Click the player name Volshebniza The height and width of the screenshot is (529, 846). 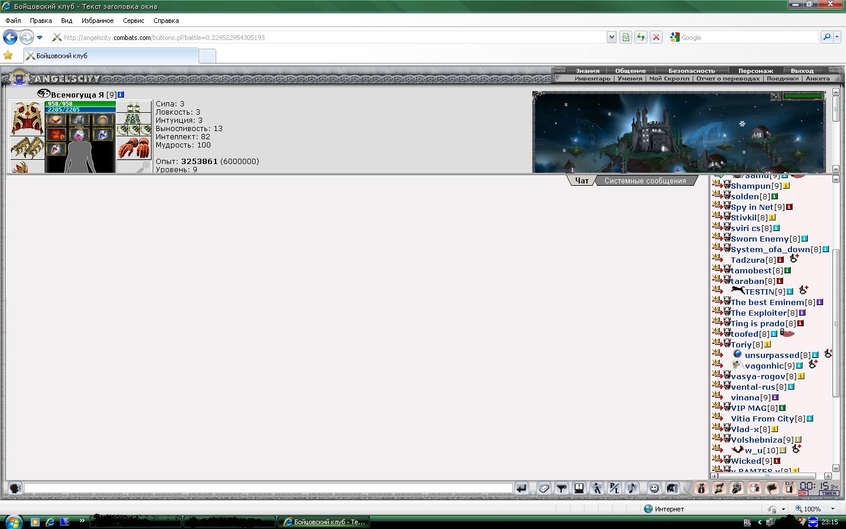pos(757,440)
